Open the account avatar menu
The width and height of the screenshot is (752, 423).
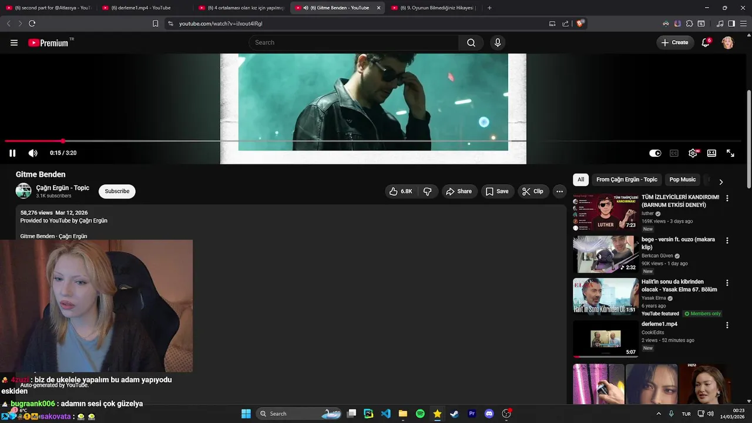click(728, 42)
